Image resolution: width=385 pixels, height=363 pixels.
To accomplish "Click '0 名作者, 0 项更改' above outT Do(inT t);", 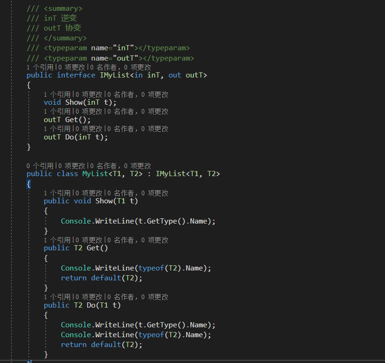I will [138, 129].
